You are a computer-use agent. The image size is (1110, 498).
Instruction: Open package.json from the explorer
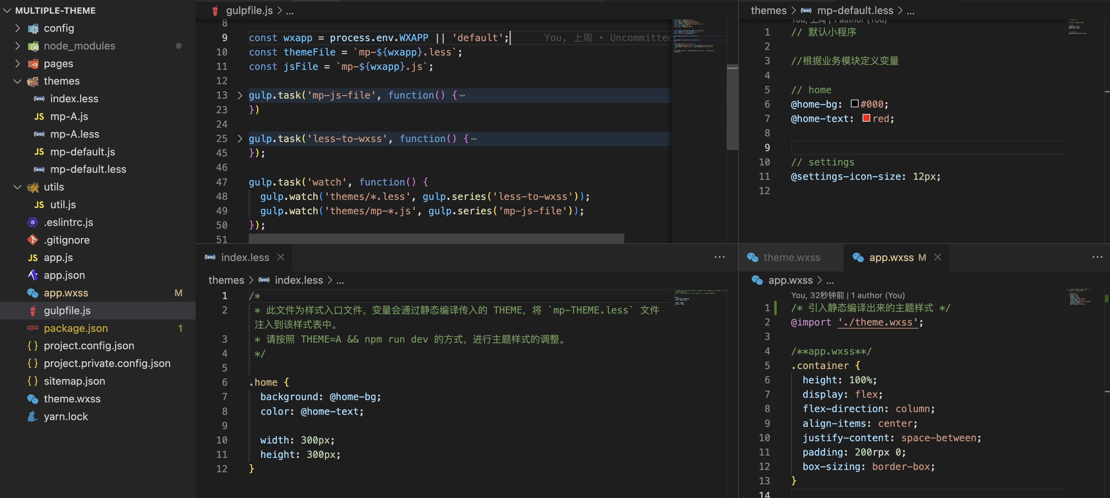[76, 328]
